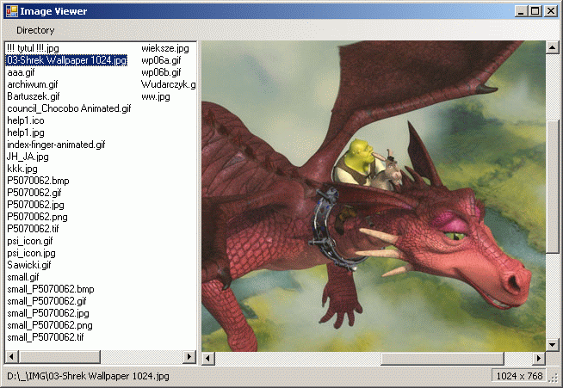
Task: Select file 'small_P5070062.tif'
Action: (x=46, y=337)
